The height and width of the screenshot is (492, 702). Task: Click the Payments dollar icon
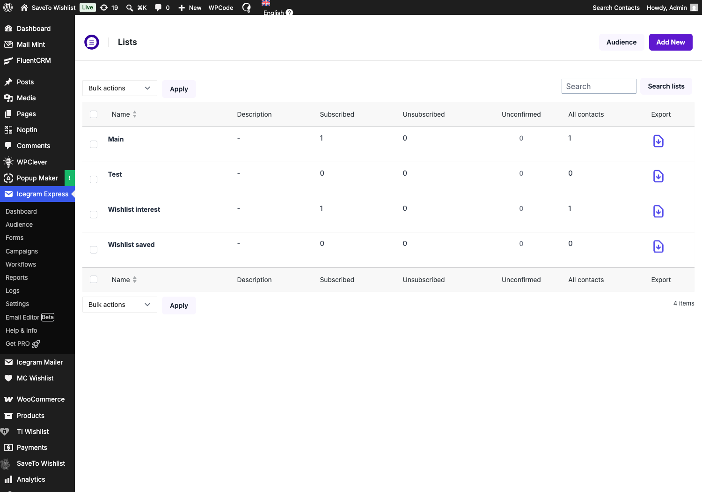point(8,447)
